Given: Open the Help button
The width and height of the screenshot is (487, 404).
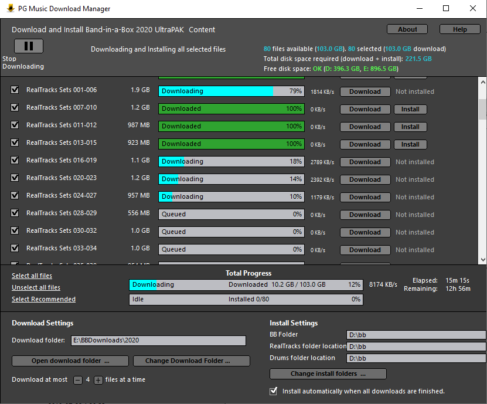Looking at the screenshot, I should tap(459, 29).
